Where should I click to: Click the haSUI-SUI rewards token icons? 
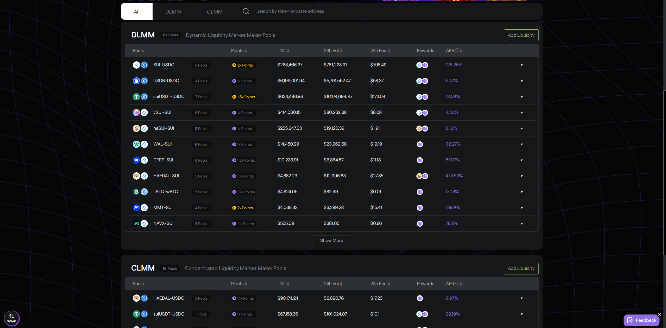(x=422, y=128)
